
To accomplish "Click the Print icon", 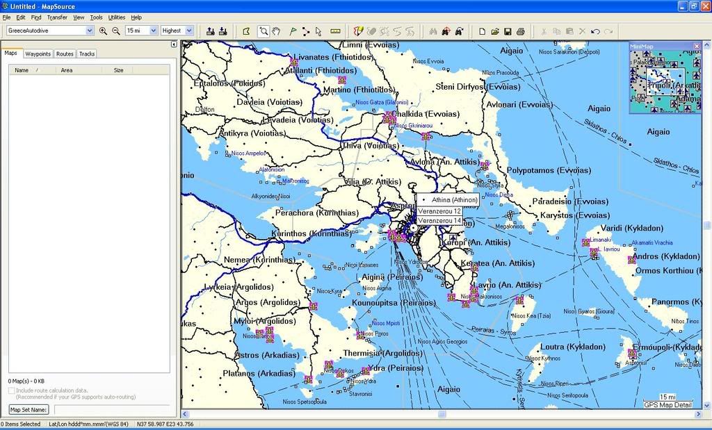I will [x=520, y=31].
